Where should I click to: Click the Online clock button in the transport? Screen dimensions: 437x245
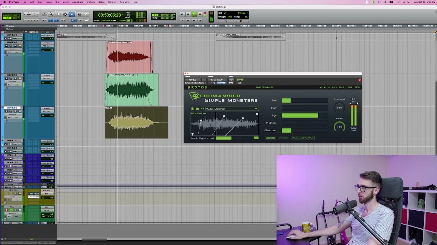(182, 14)
